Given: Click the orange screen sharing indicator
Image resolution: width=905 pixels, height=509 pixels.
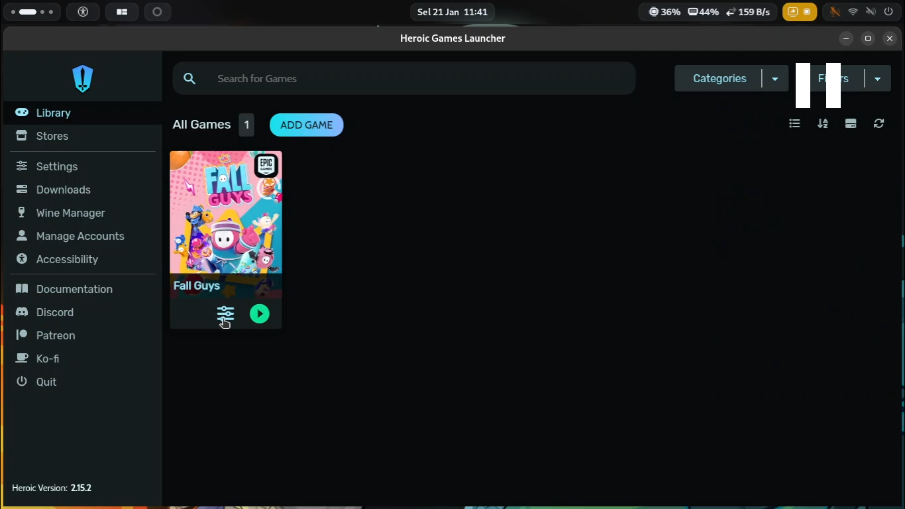Looking at the screenshot, I should click(x=799, y=12).
